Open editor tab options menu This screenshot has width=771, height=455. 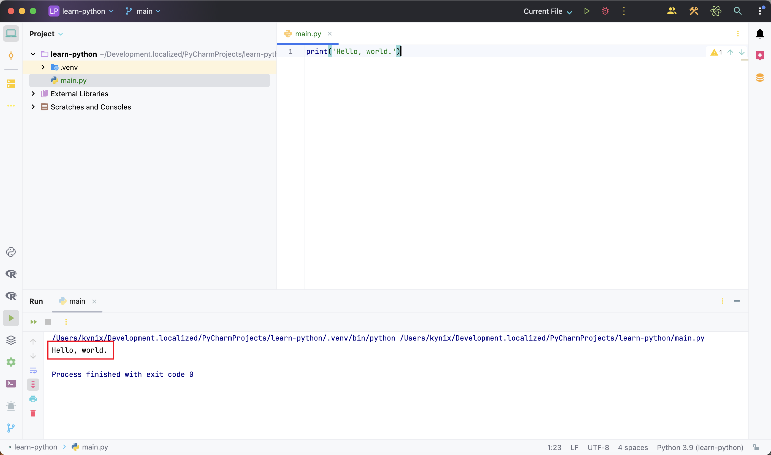[x=738, y=34]
